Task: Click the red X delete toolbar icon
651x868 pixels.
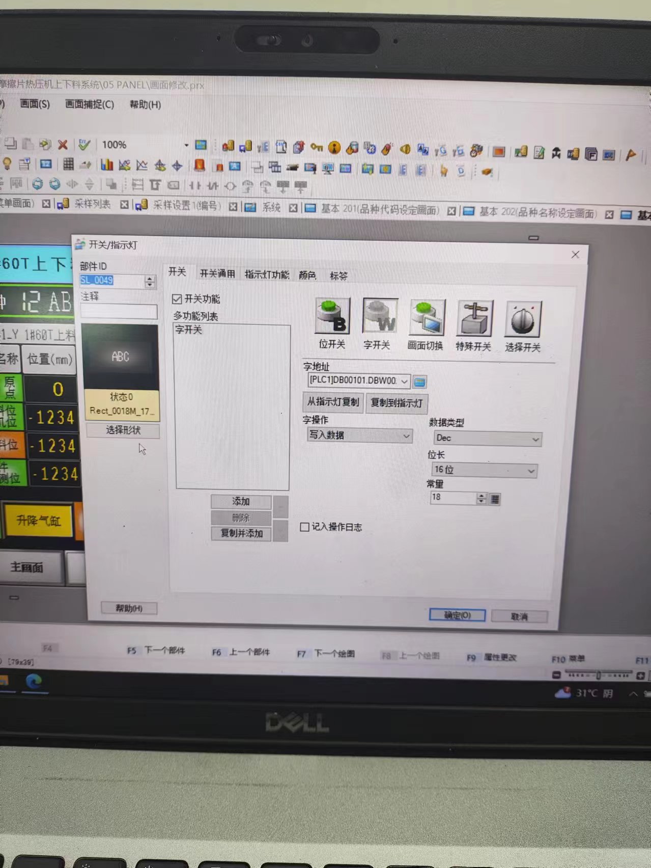Action: coord(63,145)
